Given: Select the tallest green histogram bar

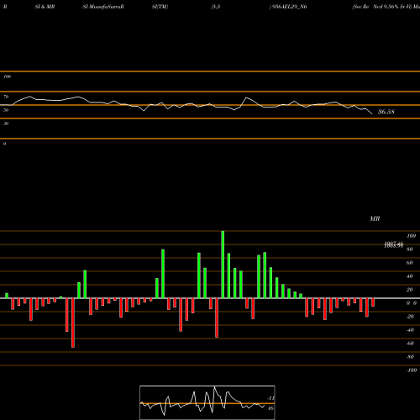Looking at the screenshot, I should pyautogui.click(x=223, y=265).
